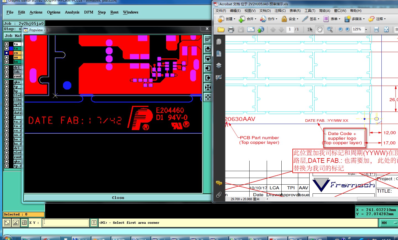The image size is (398, 240).
Task: Open the Acrobat Attachments paperclip panel
Action: [x=219, y=195]
